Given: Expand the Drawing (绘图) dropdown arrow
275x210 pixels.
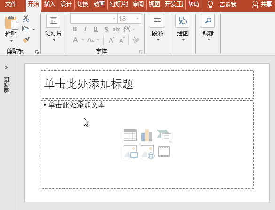Looking at the screenshot, I should [x=183, y=40].
